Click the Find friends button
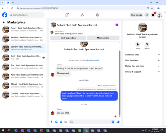This screenshot has width=166, height=133. pyautogui.click(x=136, y=15)
